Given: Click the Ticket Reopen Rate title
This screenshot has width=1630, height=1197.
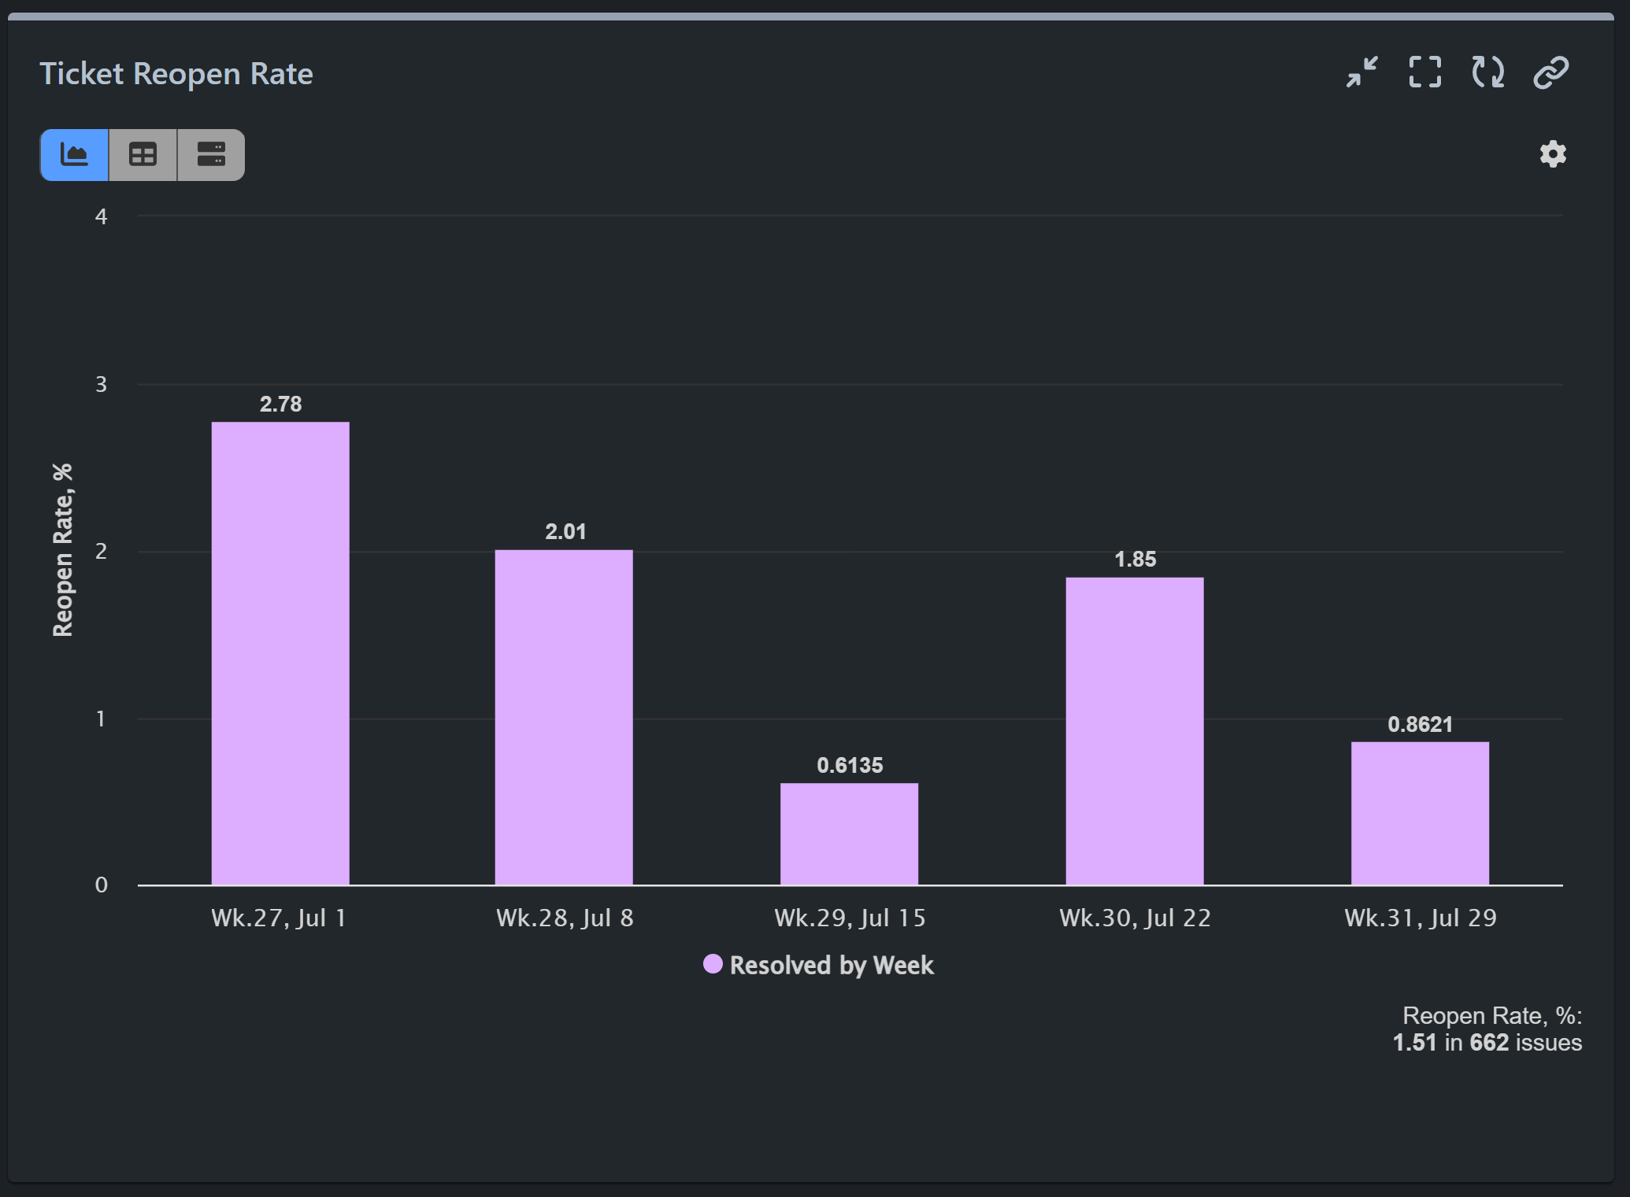Looking at the screenshot, I should [176, 73].
